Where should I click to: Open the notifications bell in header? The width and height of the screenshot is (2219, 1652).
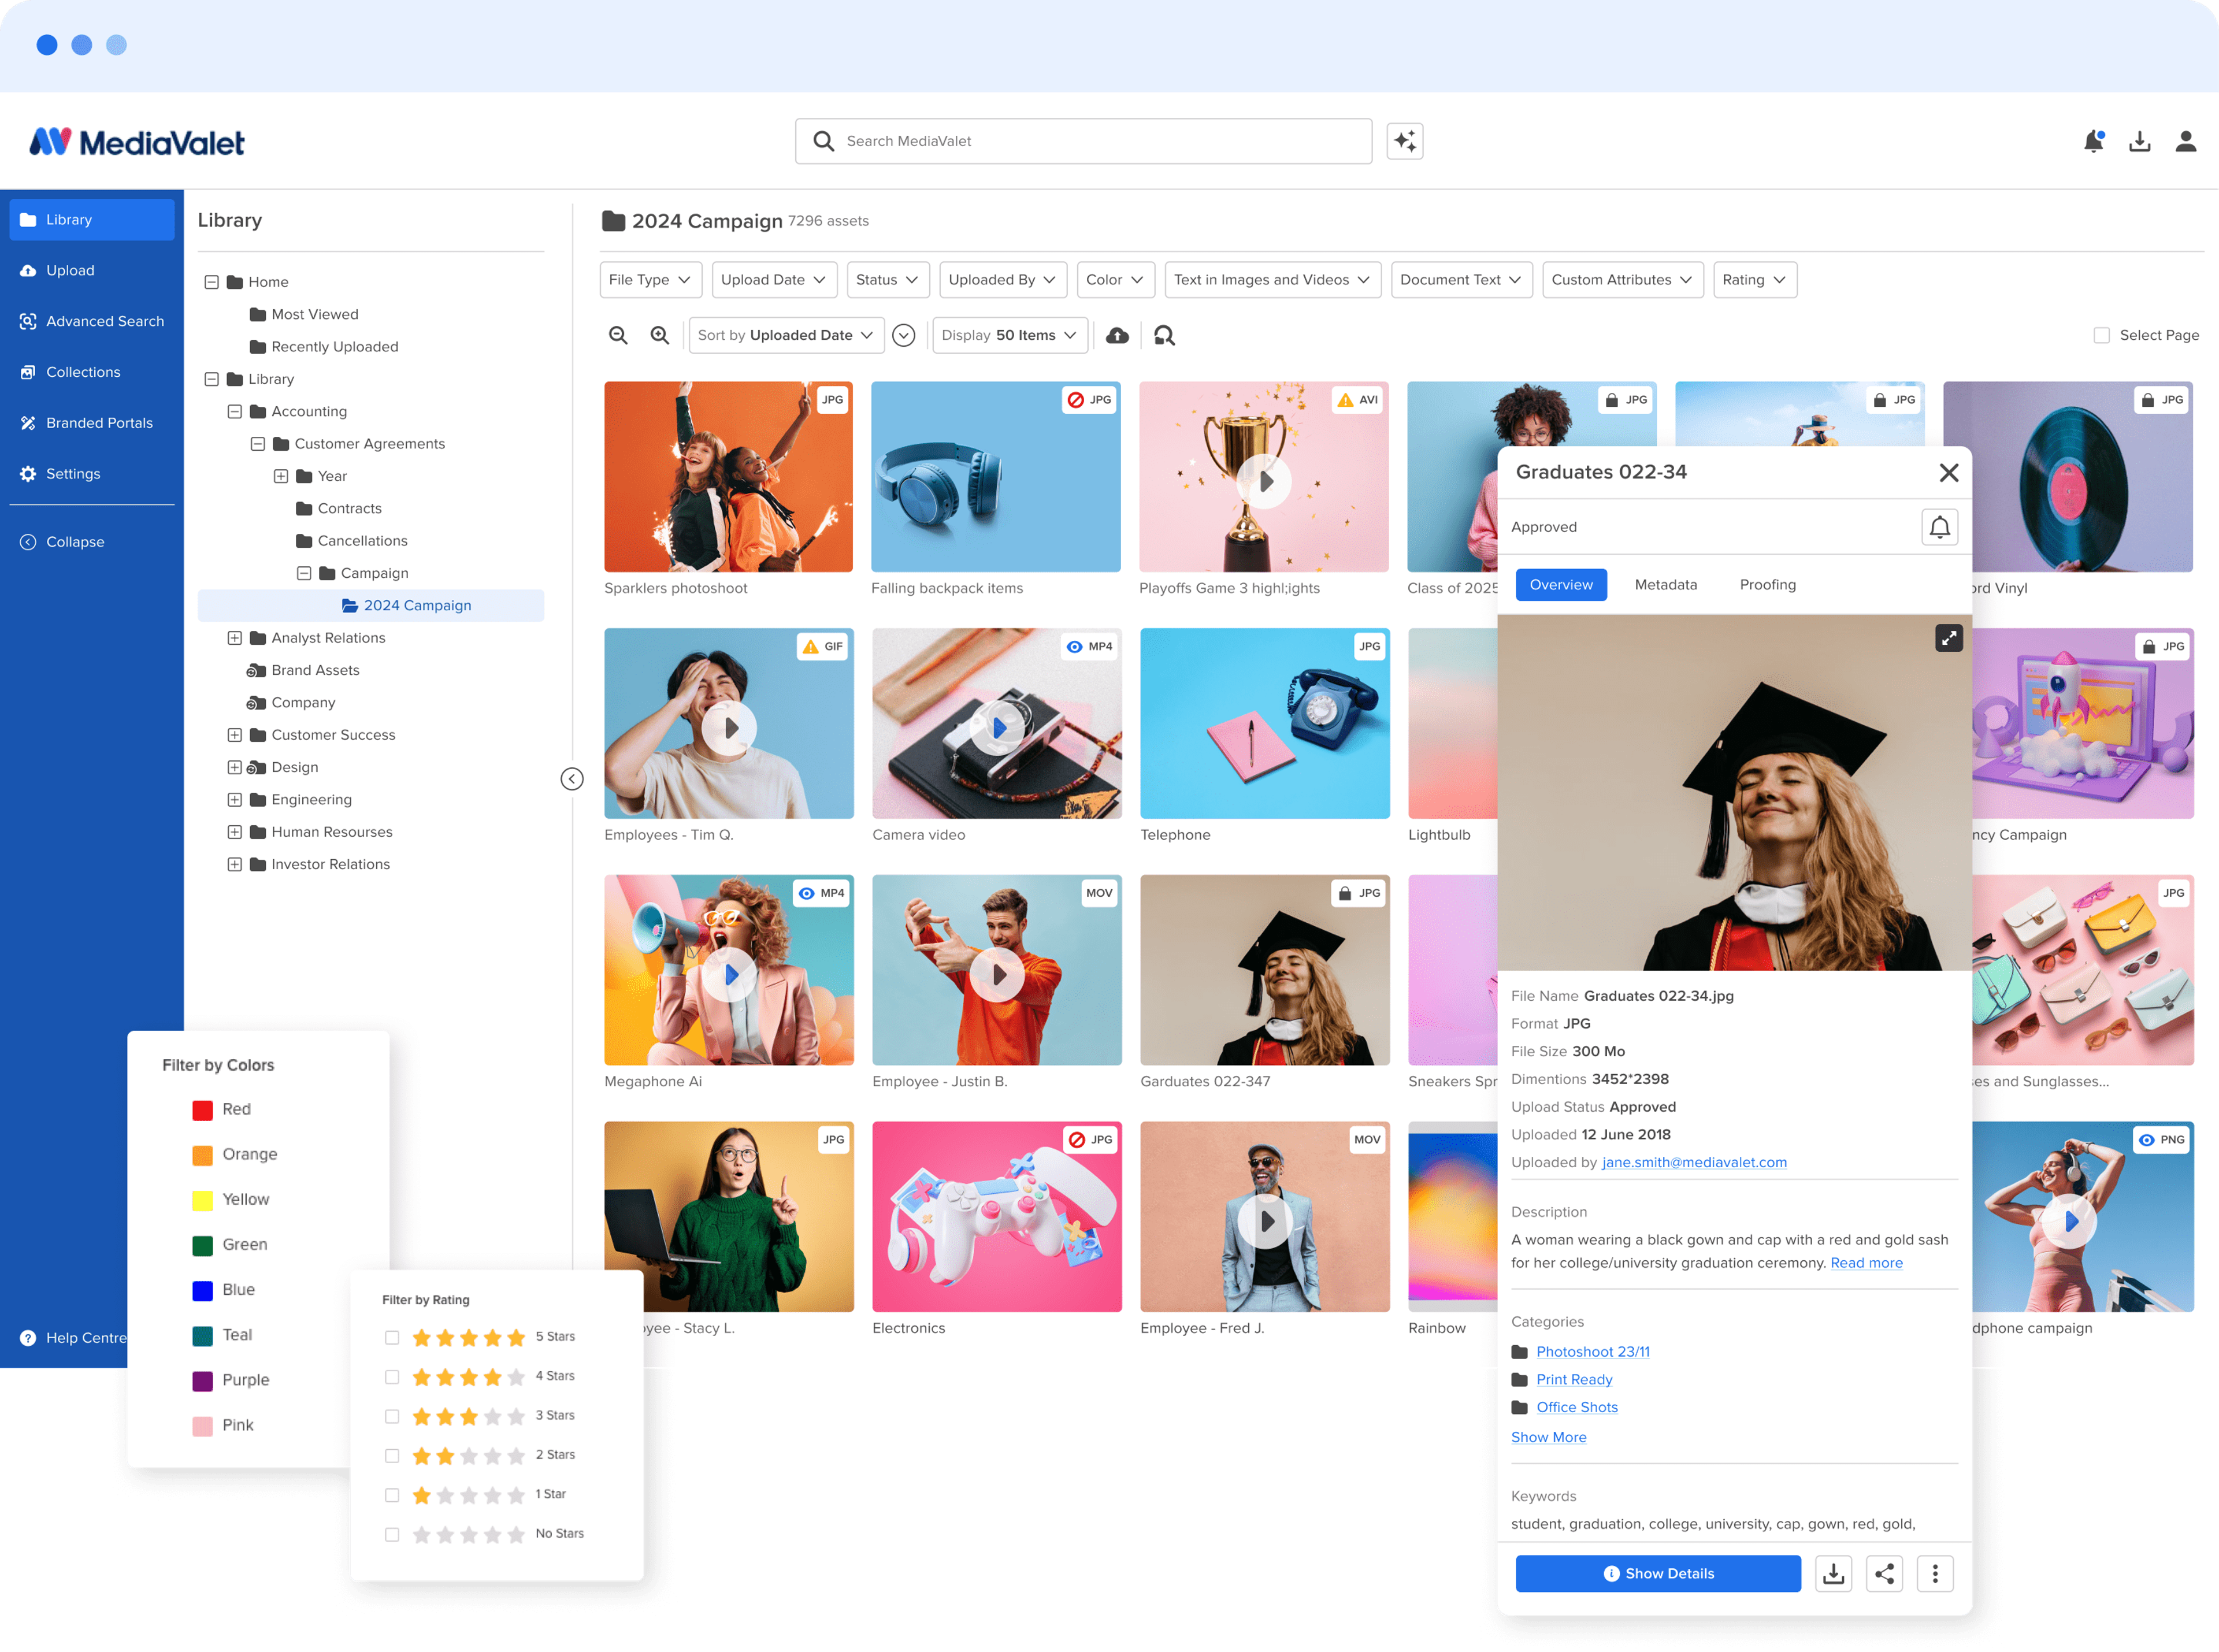(x=2093, y=141)
